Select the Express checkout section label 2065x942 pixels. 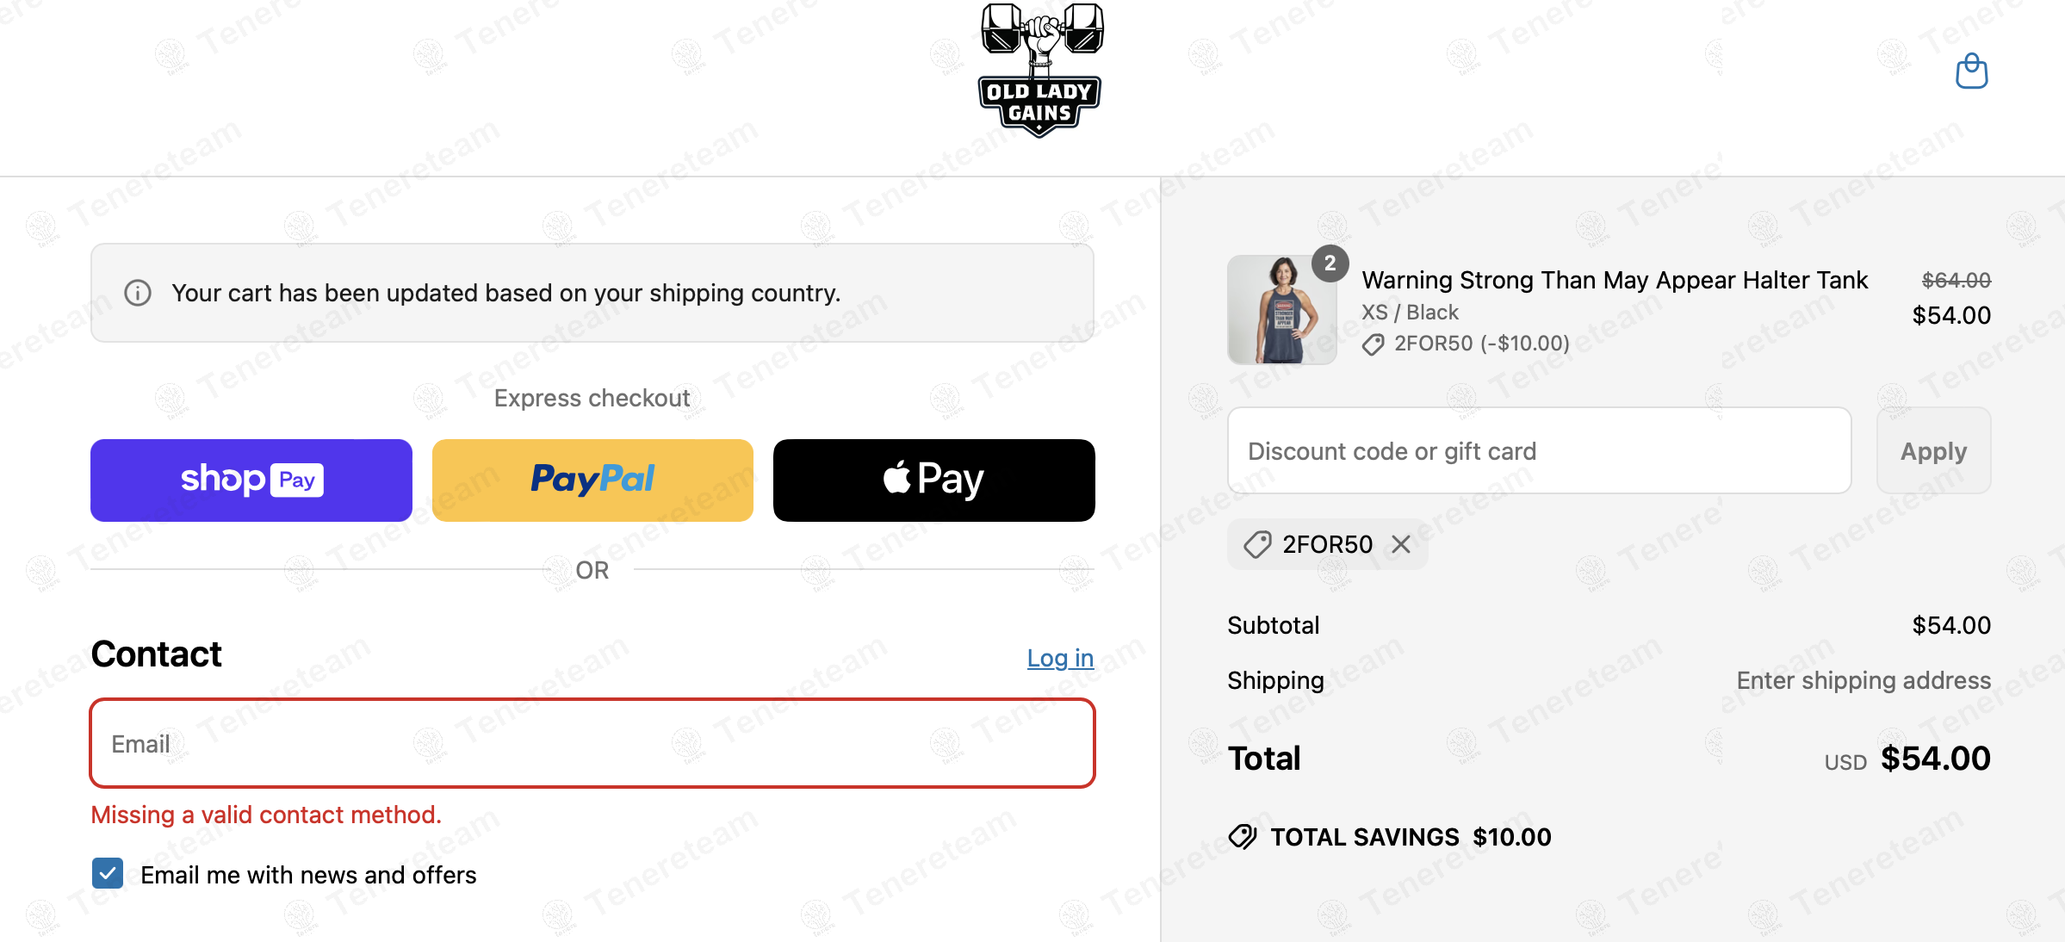click(x=592, y=397)
